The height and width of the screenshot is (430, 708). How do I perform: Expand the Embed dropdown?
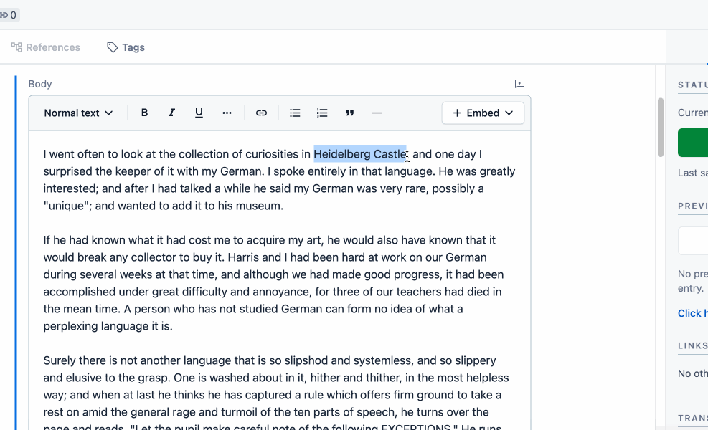pyautogui.click(x=483, y=113)
